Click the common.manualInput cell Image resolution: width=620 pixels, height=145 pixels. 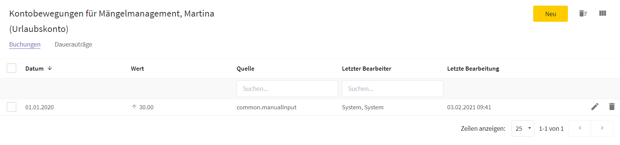(x=266, y=107)
